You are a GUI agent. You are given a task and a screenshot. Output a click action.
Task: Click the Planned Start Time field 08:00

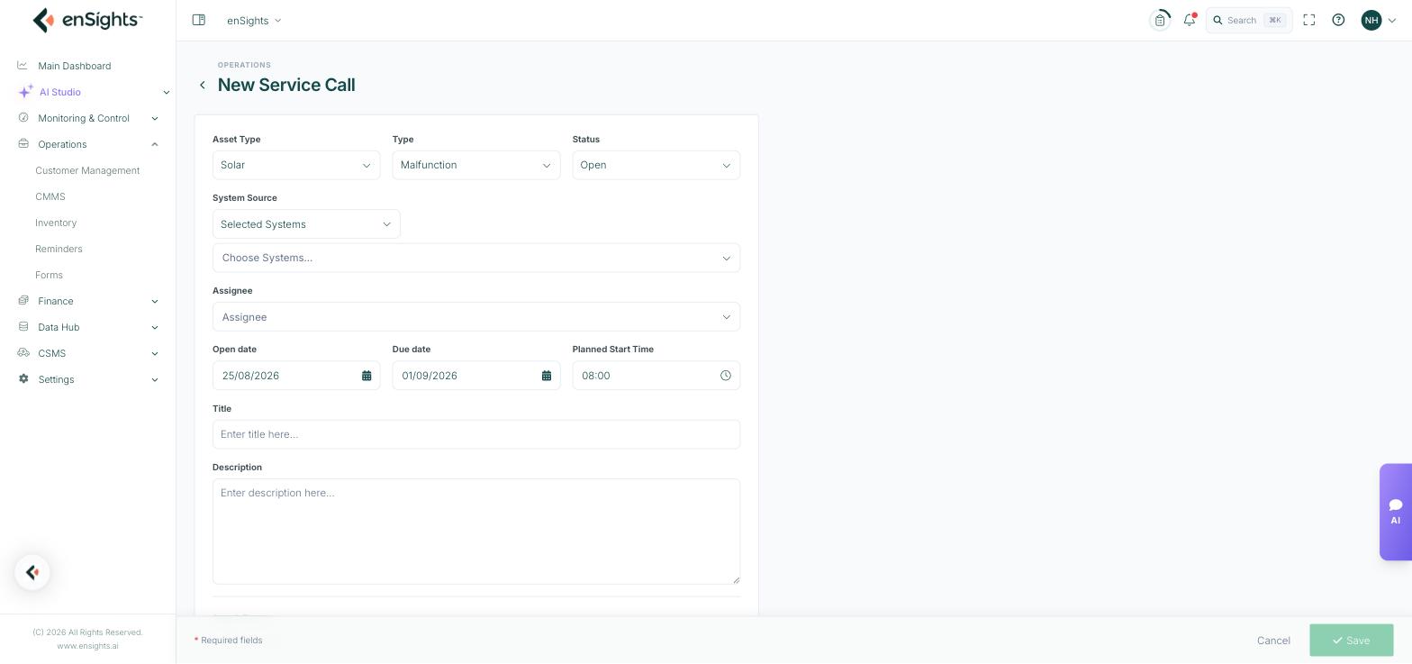click(x=656, y=376)
